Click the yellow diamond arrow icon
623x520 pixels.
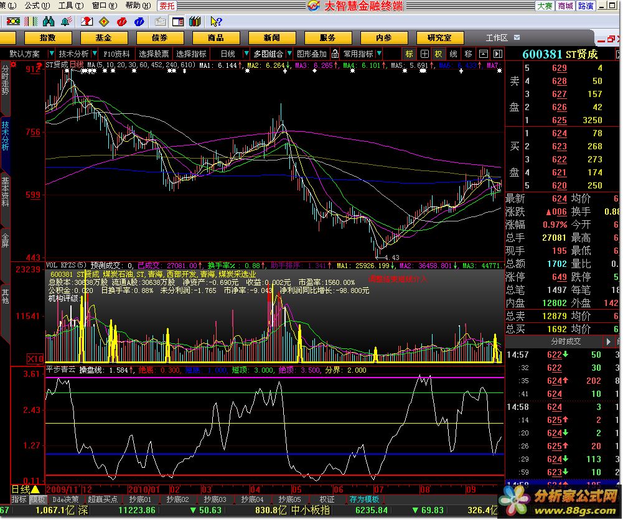(104, 21)
